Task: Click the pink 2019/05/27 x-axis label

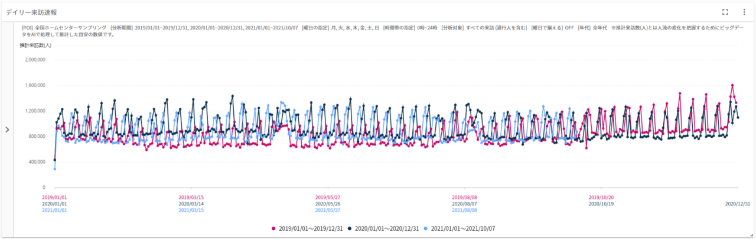Action: tap(328, 197)
